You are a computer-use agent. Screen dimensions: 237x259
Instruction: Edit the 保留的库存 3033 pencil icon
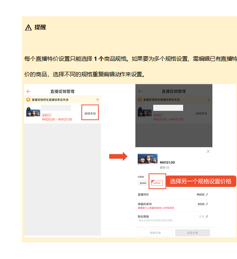(x=207, y=204)
